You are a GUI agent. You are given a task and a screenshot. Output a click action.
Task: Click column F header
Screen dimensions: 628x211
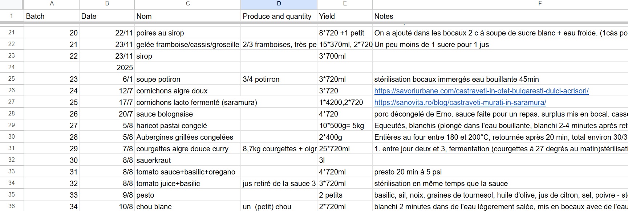point(540,4)
